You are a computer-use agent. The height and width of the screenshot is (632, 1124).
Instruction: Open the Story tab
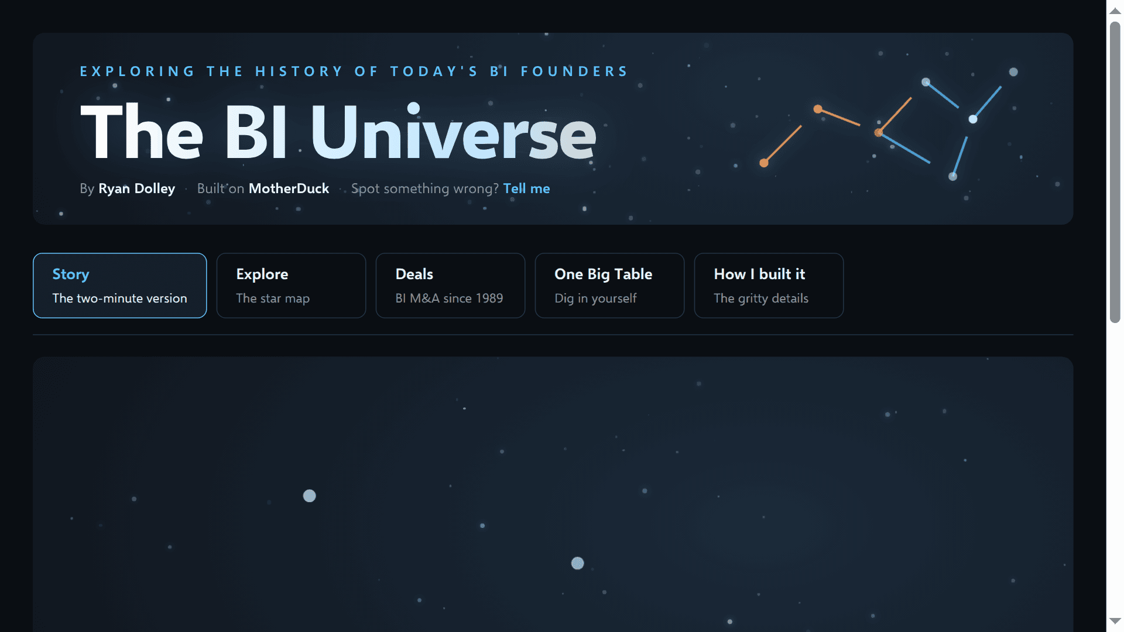pyautogui.click(x=119, y=286)
